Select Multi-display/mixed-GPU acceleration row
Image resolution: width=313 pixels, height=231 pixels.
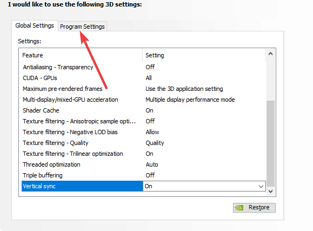coord(144,100)
